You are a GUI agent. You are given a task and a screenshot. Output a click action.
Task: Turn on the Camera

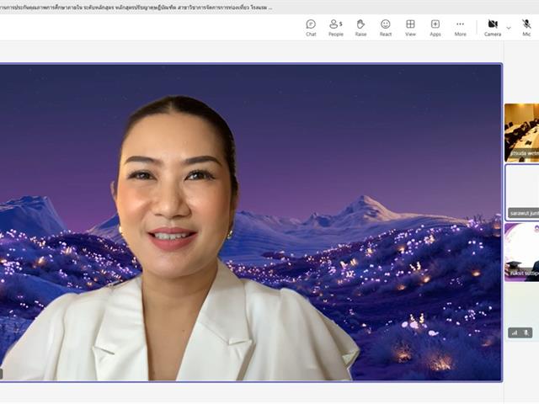click(493, 28)
